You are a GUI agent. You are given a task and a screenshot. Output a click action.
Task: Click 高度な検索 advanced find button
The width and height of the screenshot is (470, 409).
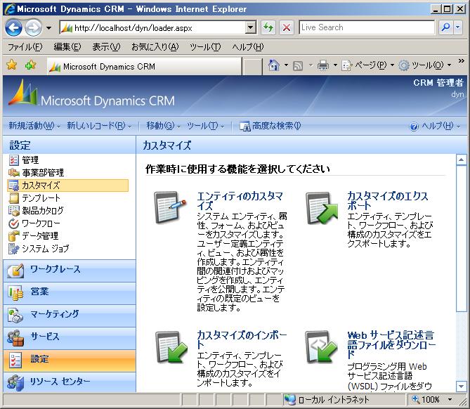tap(270, 126)
